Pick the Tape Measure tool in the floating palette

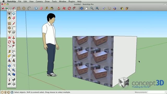pyautogui.click(x=9, y=52)
